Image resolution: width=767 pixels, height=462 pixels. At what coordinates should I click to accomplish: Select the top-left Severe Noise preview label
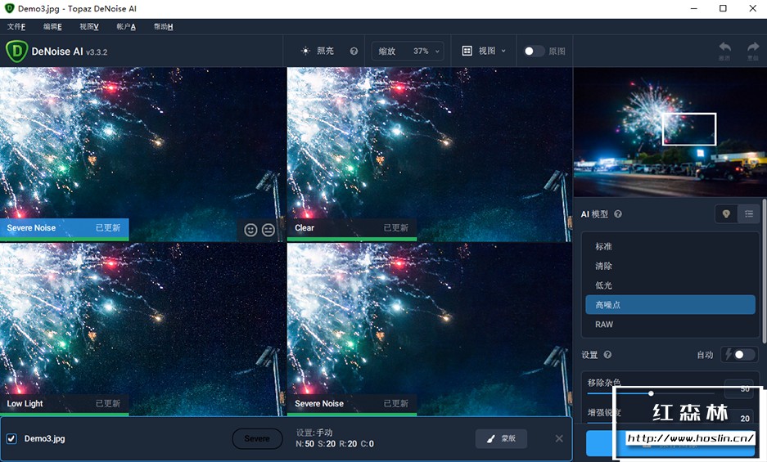(x=64, y=228)
